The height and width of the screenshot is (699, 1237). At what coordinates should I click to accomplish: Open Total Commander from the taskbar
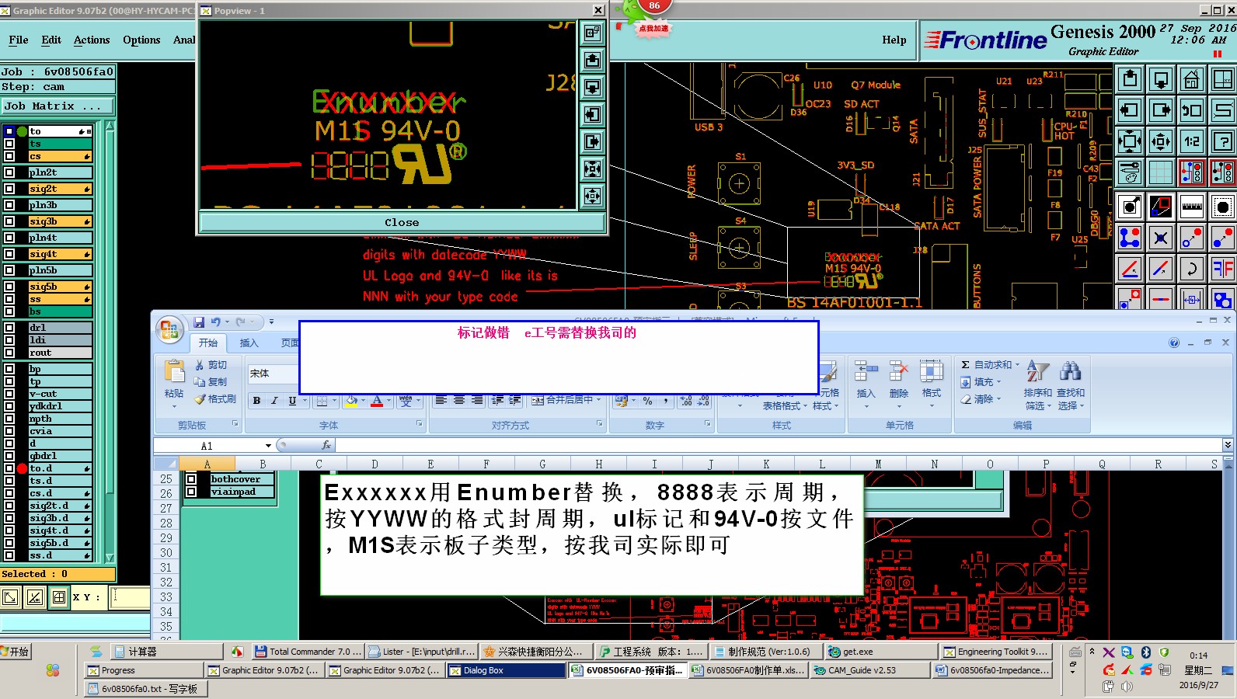point(308,652)
